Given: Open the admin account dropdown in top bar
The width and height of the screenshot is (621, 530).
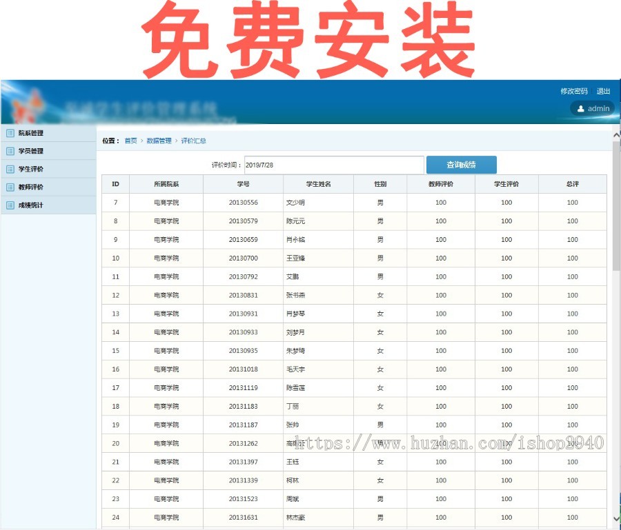Looking at the screenshot, I should (x=592, y=108).
